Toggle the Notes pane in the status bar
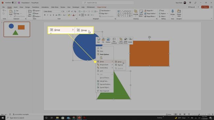 (169, 114)
